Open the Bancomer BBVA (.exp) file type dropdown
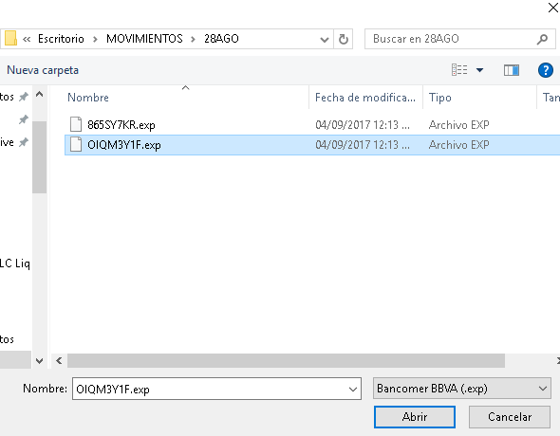 click(x=462, y=389)
